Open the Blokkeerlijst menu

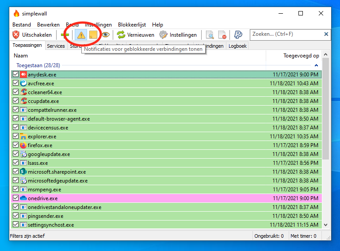click(x=132, y=25)
